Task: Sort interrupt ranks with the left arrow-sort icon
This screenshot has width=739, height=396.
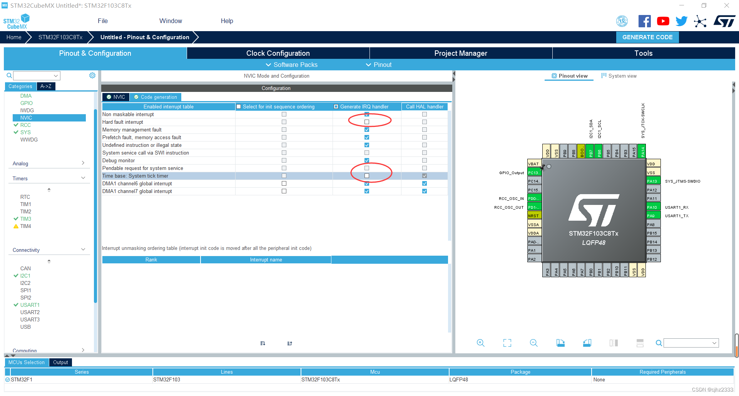Action: click(262, 343)
